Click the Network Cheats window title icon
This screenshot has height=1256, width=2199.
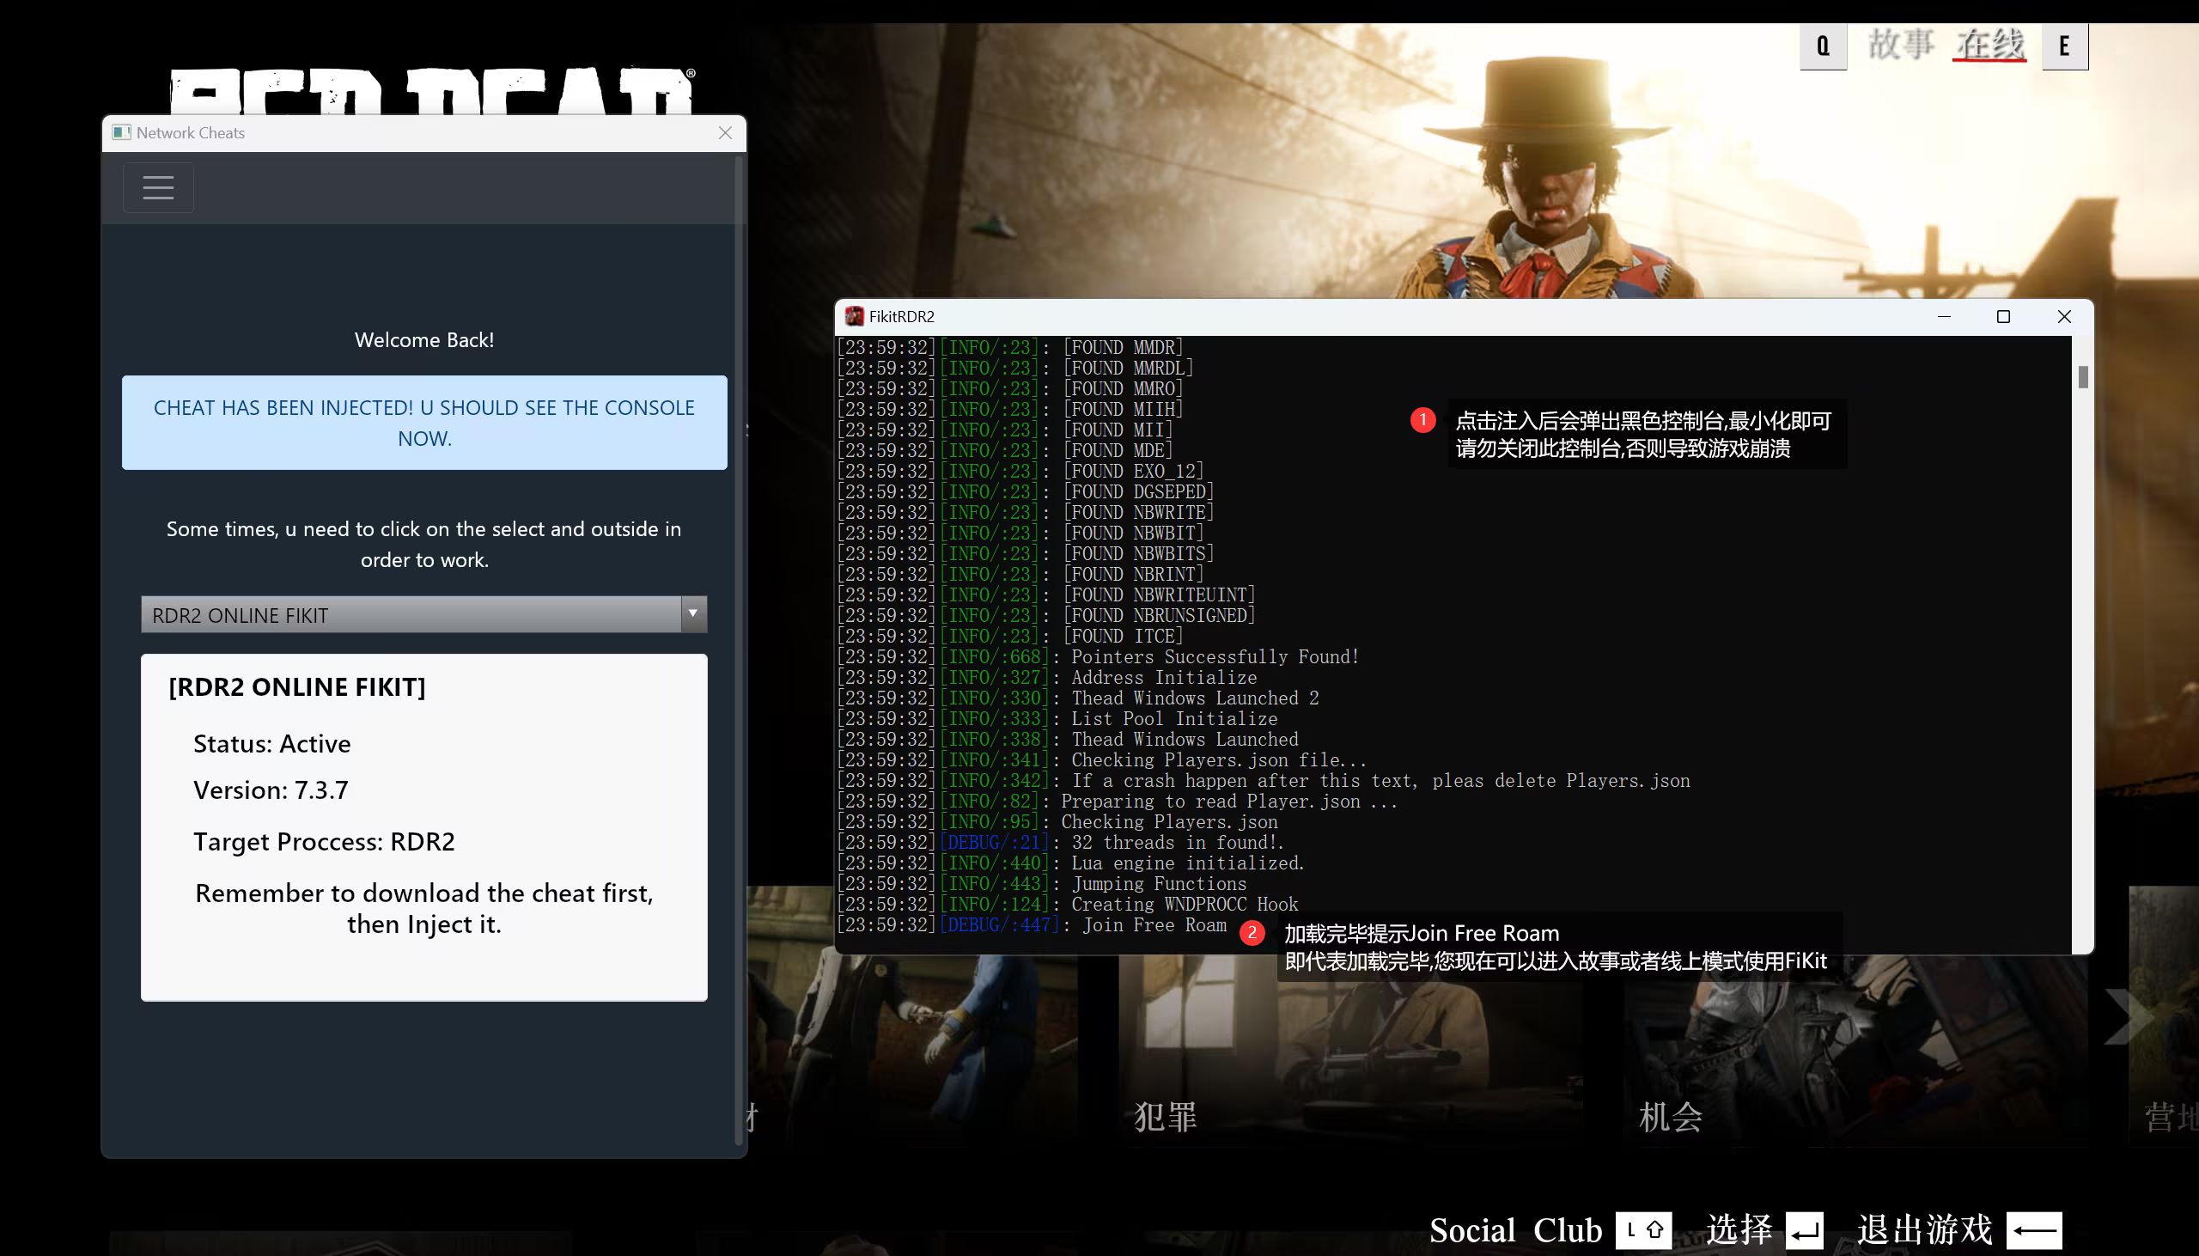tap(122, 133)
